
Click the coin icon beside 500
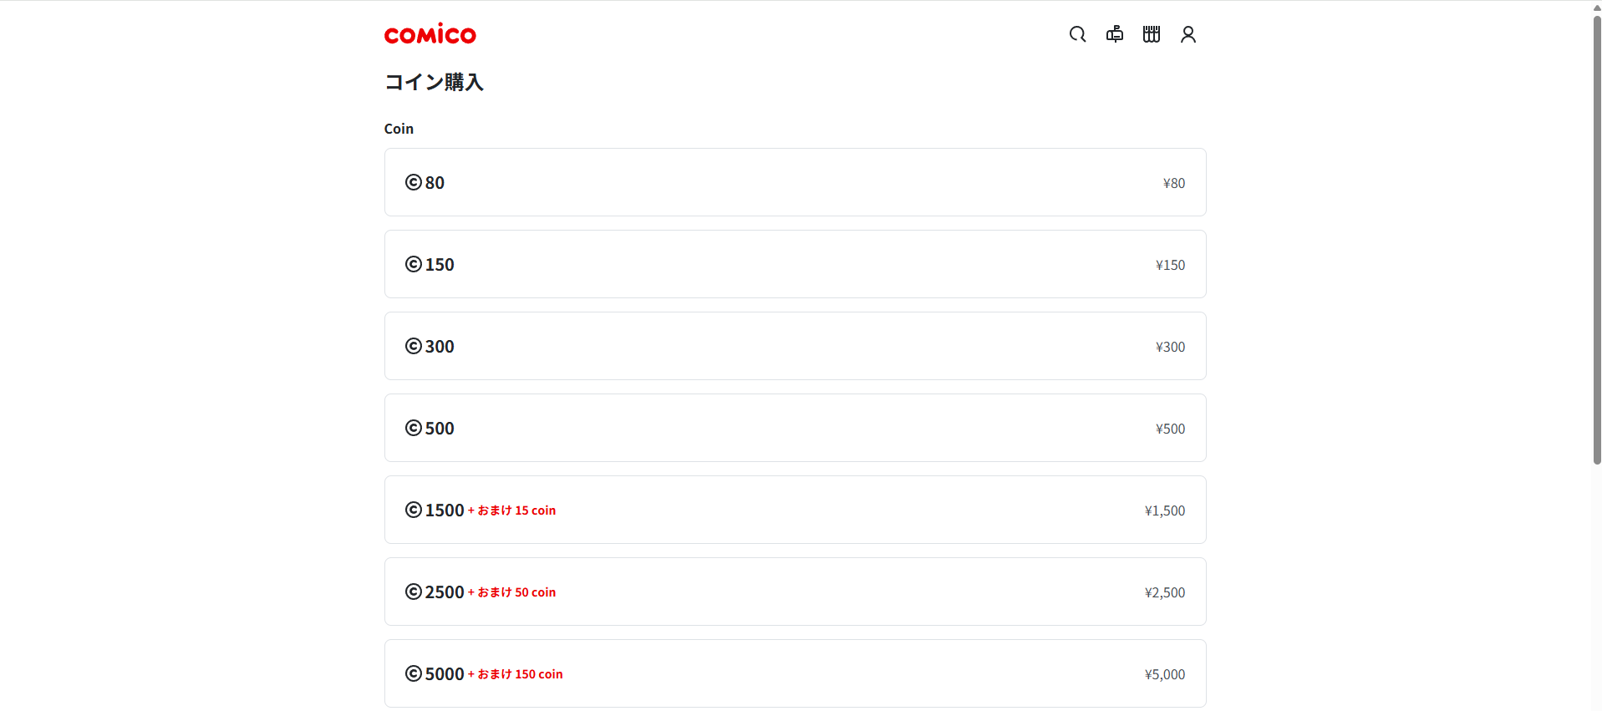click(414, 428)
